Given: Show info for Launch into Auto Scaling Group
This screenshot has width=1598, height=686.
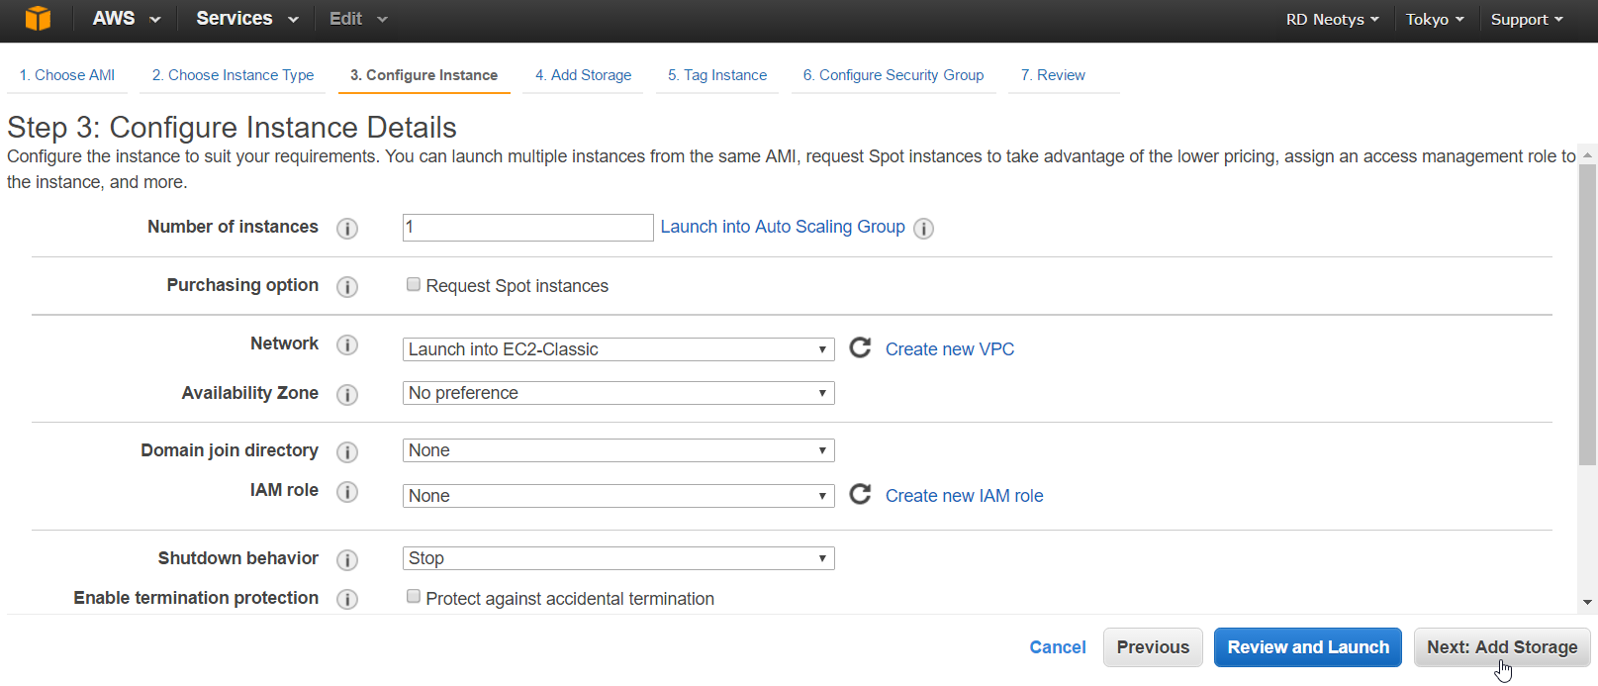Looking at the screenshot, I should pos(923,229).
